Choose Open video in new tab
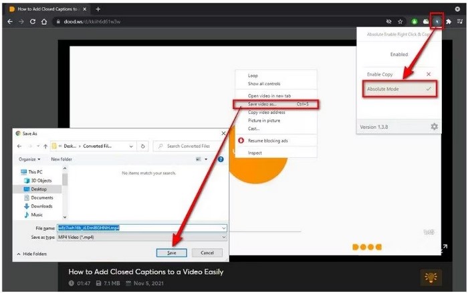 [269, 96]
